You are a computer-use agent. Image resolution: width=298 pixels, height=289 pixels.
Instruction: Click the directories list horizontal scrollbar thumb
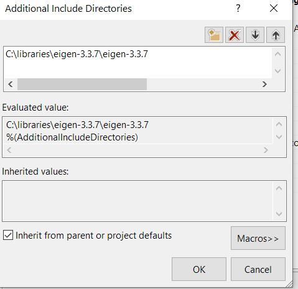click(82, 84)
